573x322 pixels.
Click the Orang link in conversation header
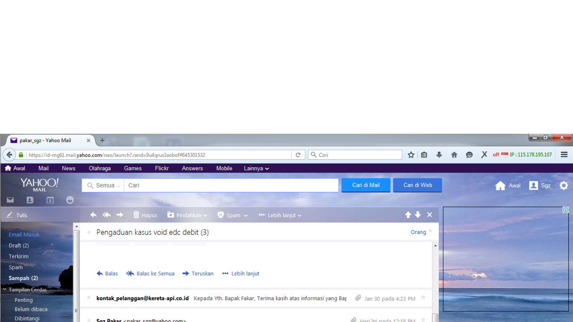click(x=418, y=232)
